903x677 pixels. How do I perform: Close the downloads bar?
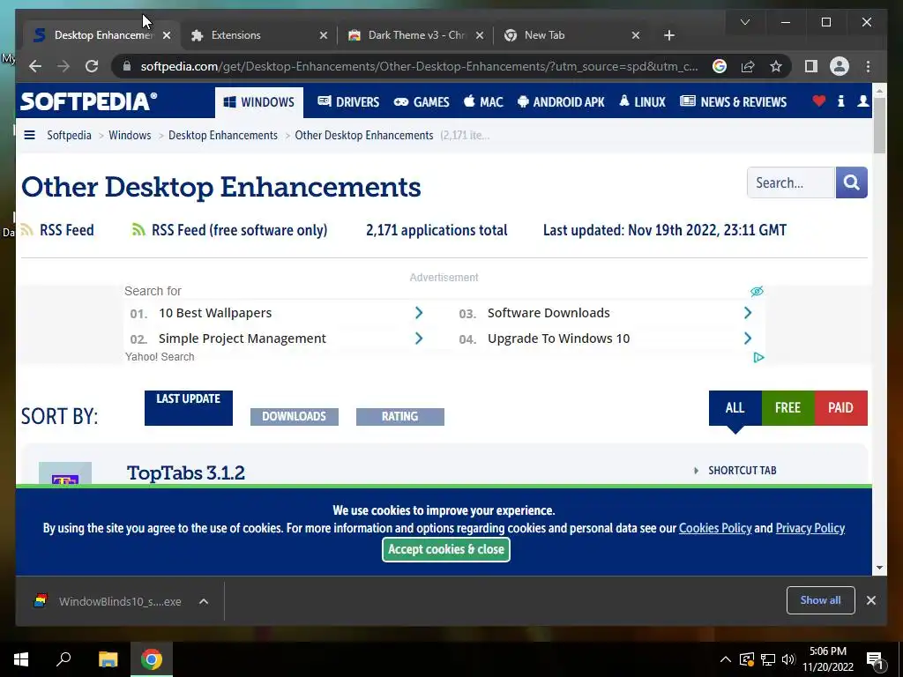[x=870, y=600]
